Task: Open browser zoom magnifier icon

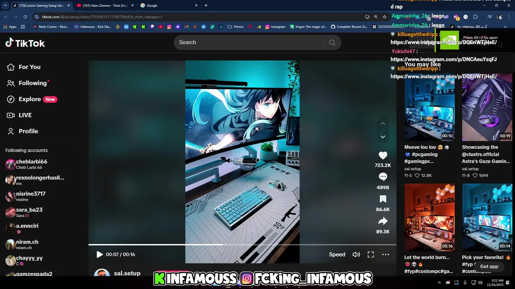Action: tap(376, 17)
